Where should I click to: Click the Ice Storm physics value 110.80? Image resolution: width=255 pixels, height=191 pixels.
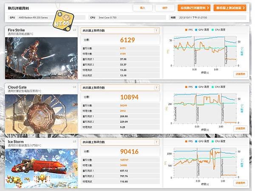(124, 182)
